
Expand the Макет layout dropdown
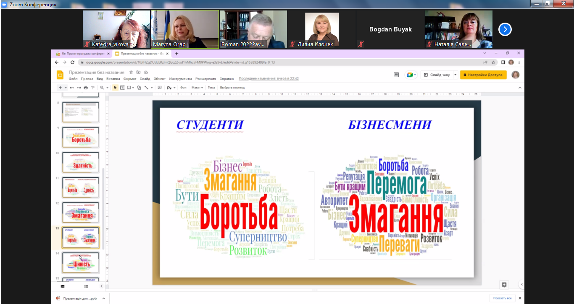[x=197, y=88]
